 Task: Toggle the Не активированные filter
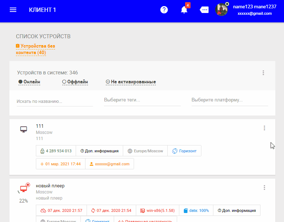(131, 82)
